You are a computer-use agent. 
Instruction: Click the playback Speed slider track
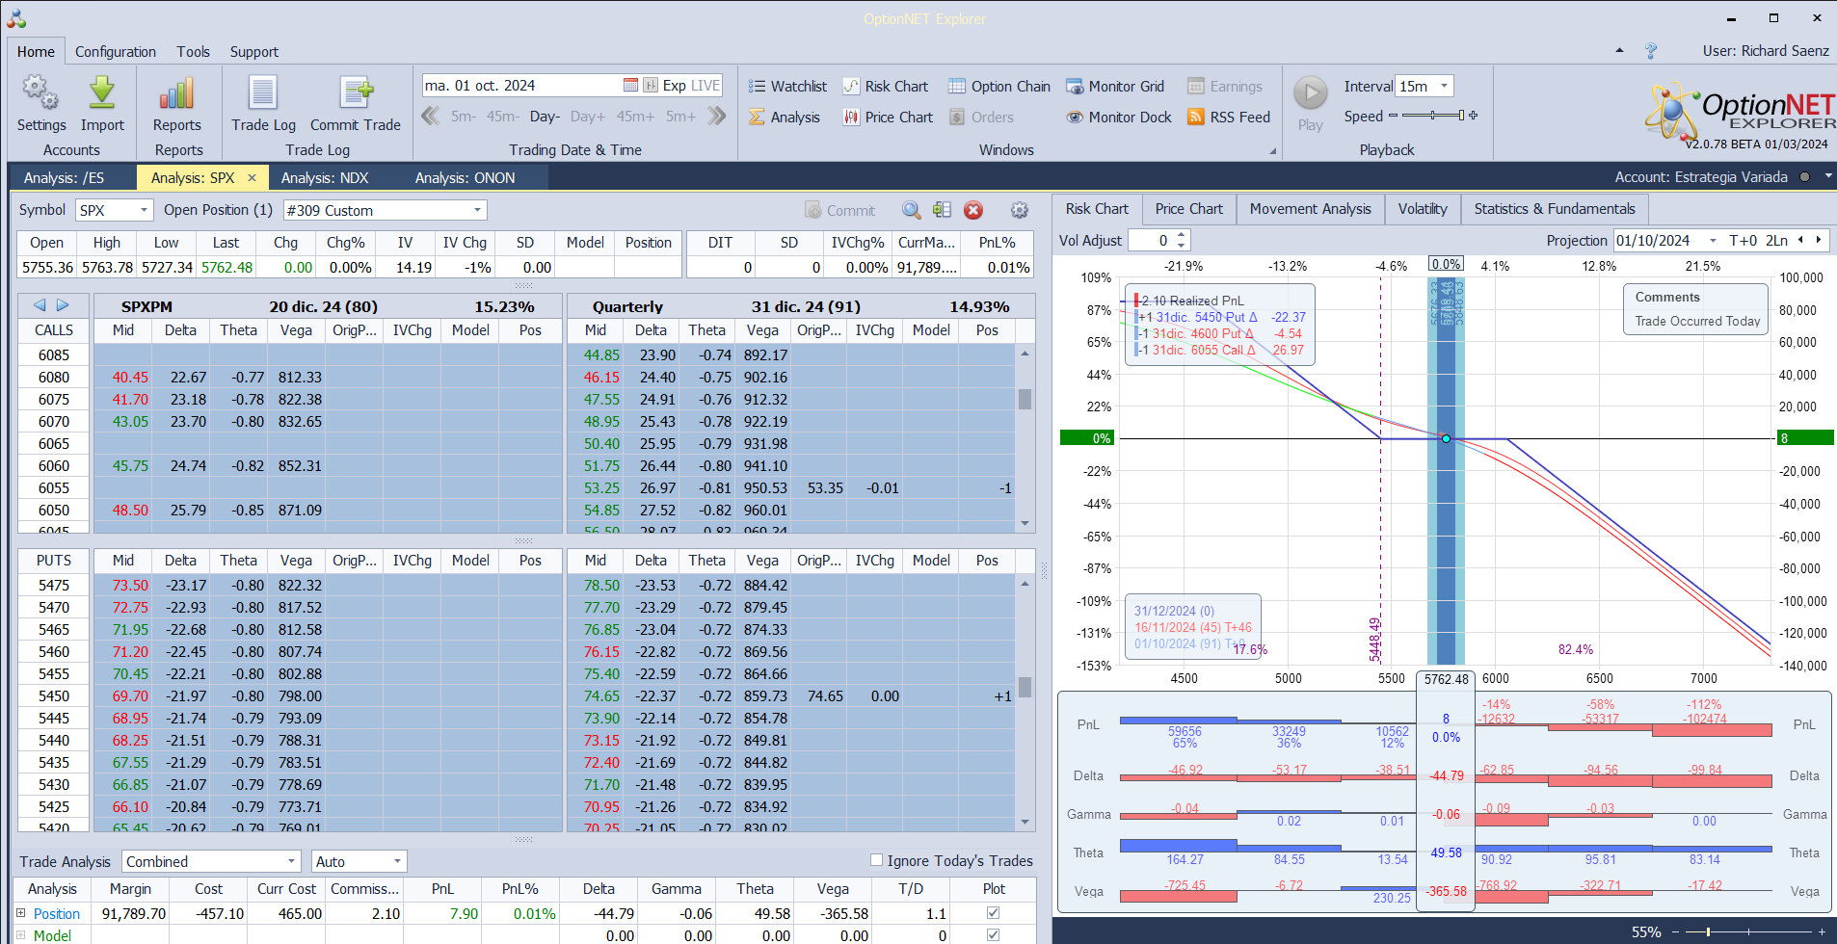pyautogui.click(x=1432, y=116)
